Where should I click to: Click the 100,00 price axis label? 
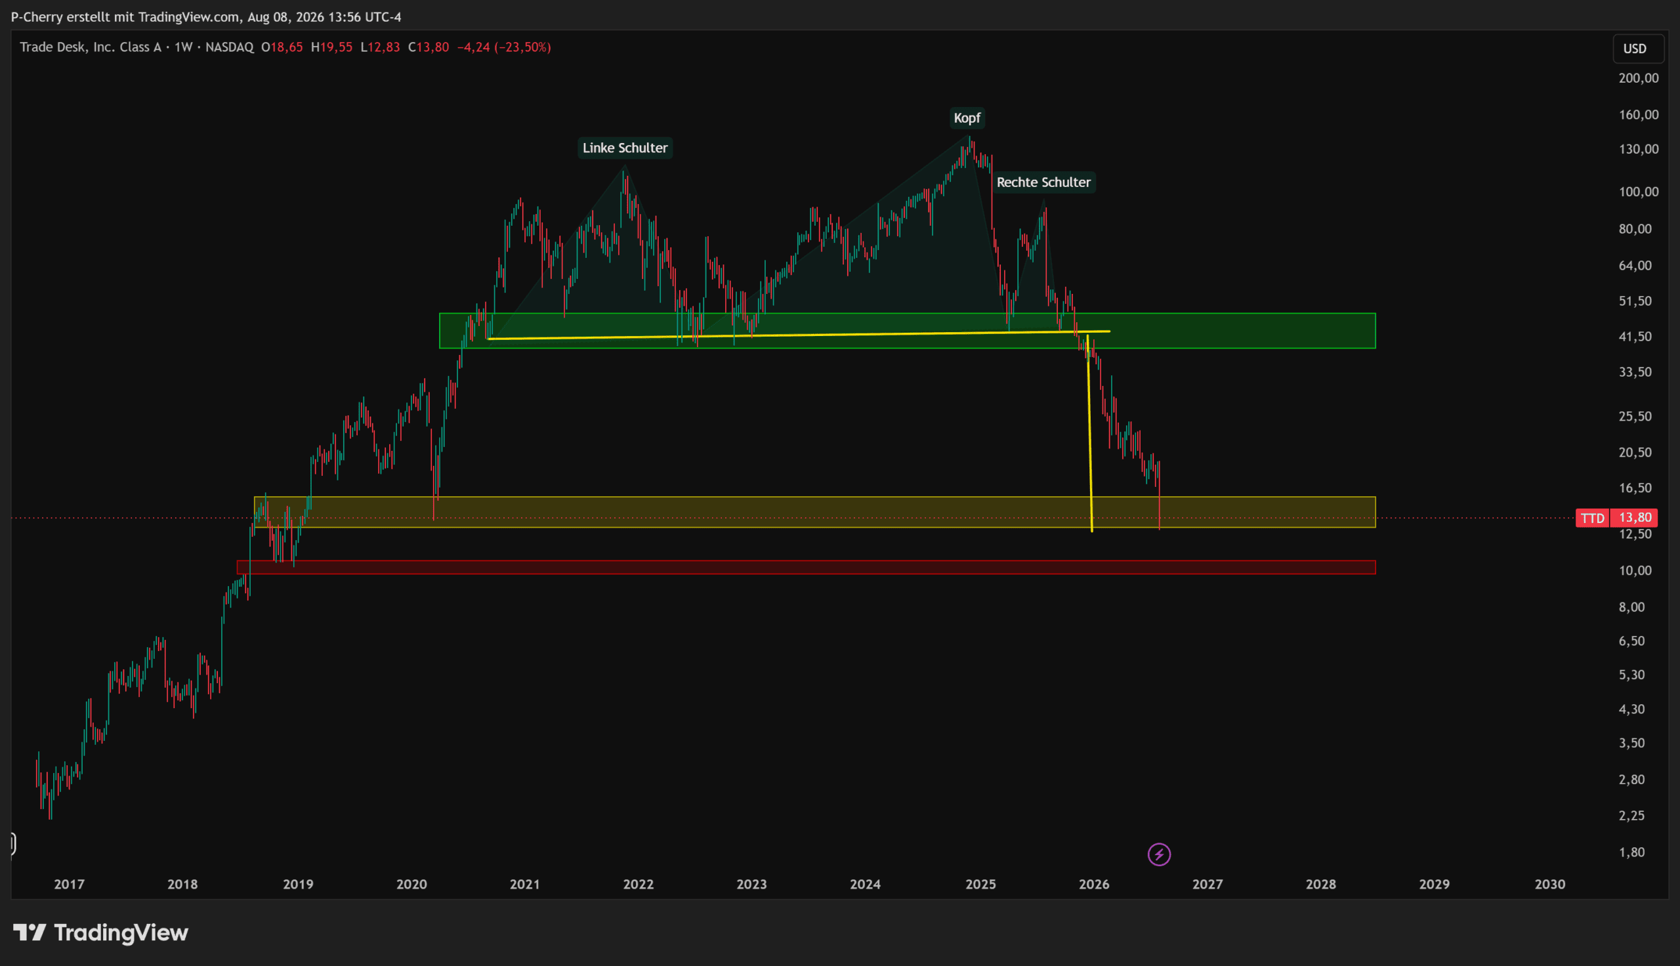click(1638, 192)
